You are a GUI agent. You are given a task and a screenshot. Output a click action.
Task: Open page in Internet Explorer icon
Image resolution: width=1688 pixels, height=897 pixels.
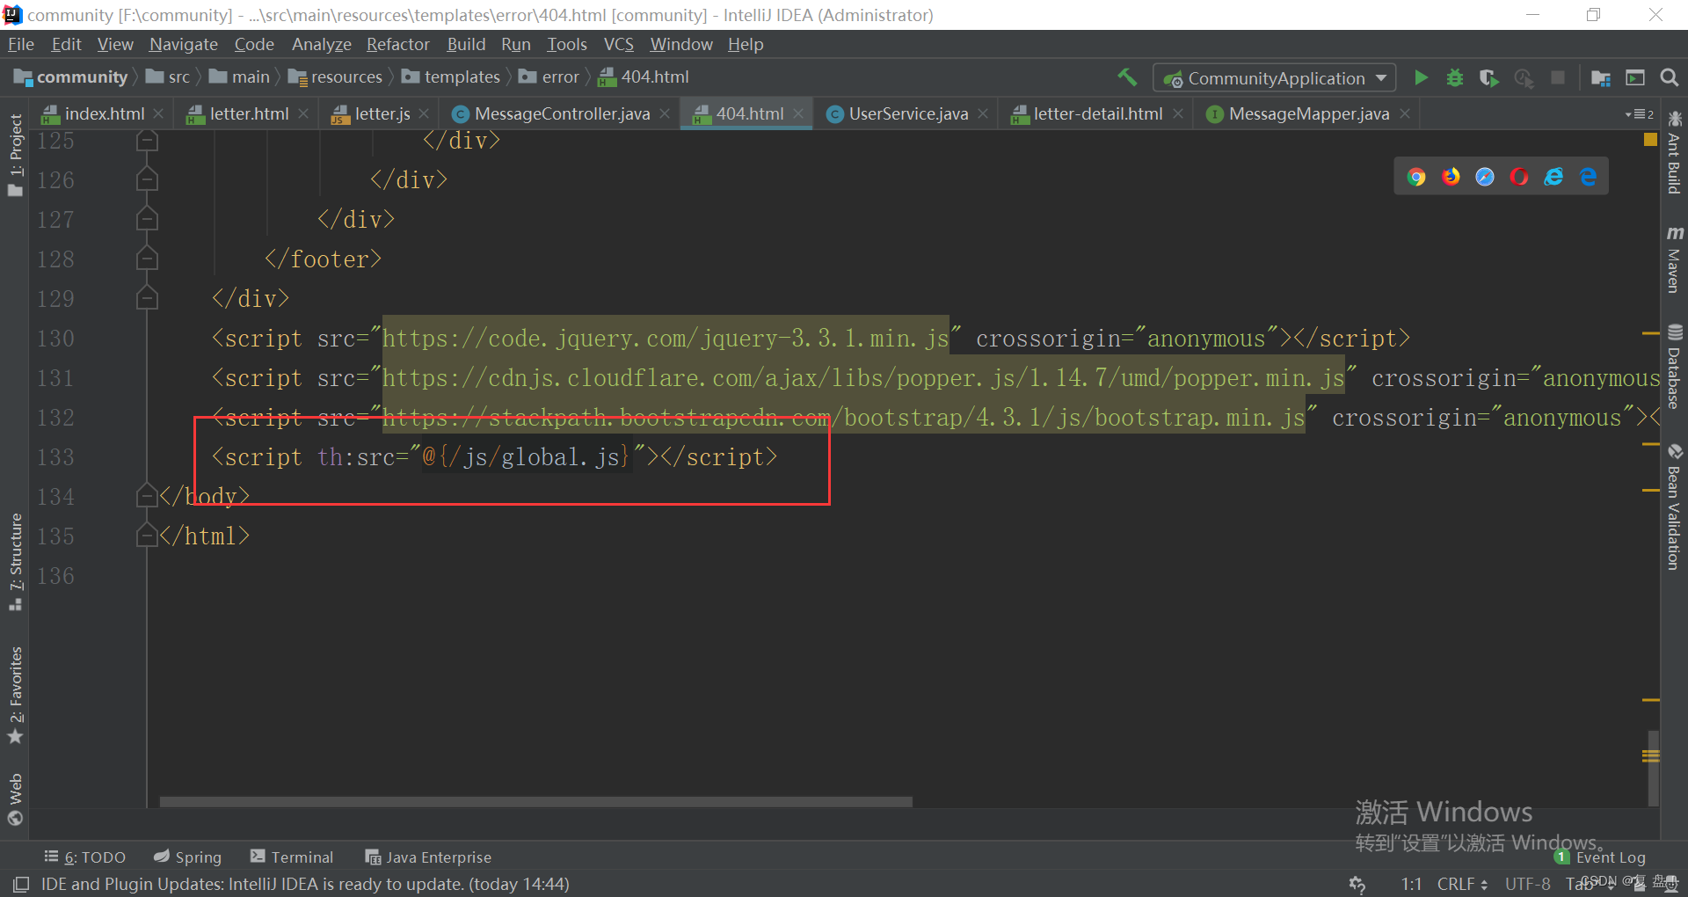point(1553,177)
